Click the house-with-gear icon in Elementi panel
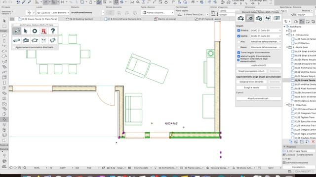The image size is (316, 177). click(259, 18)
